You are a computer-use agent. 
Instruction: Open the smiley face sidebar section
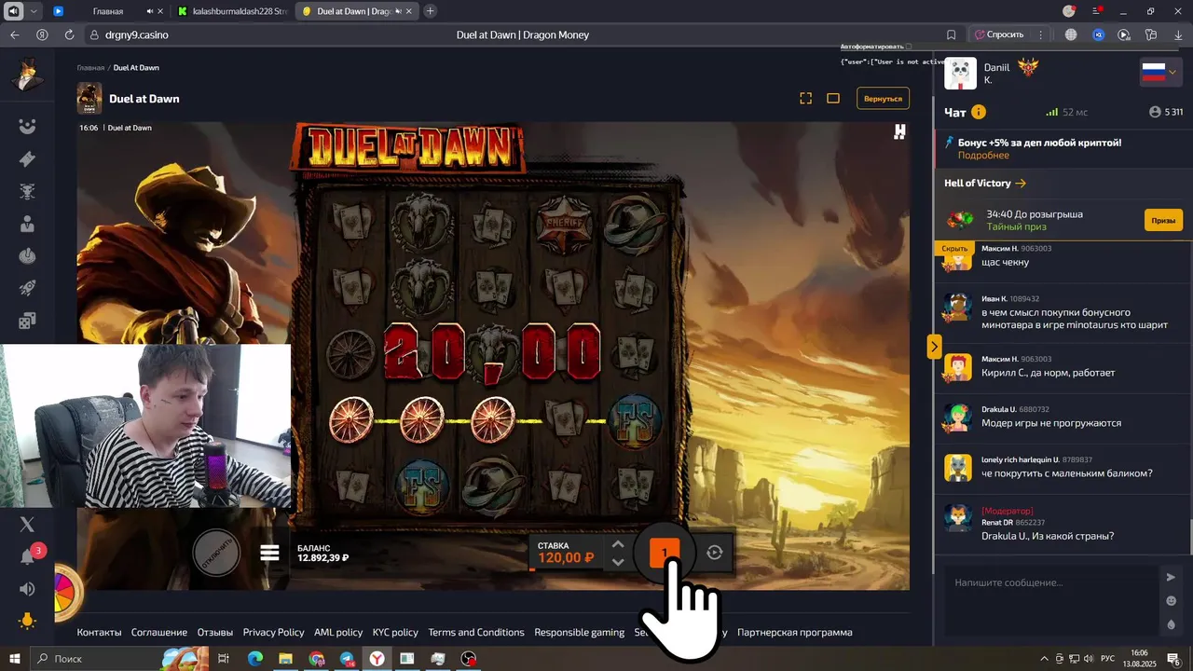(27, 127)
